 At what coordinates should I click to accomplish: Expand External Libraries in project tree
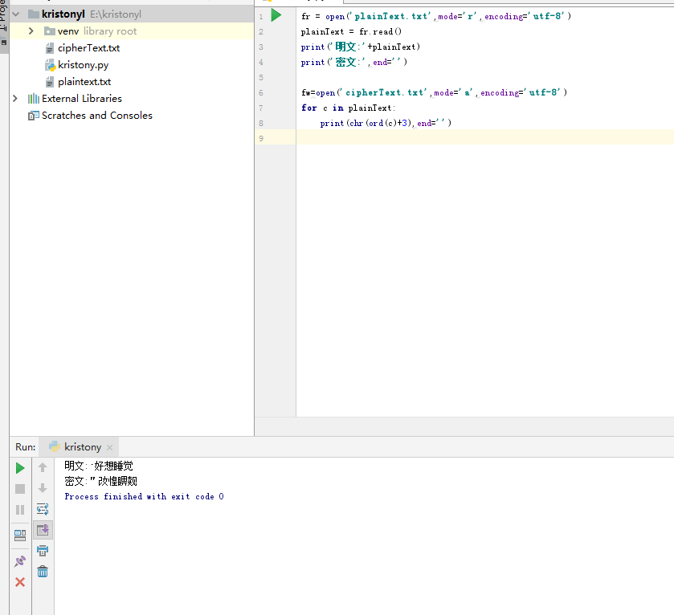[15, 99]
